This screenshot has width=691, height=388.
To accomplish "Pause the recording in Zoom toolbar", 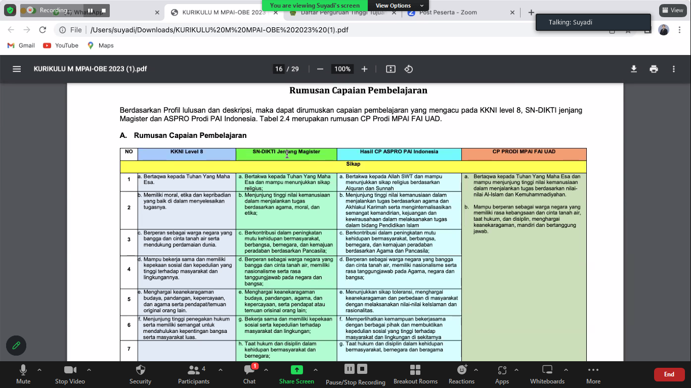I will (x=349, y=369).
